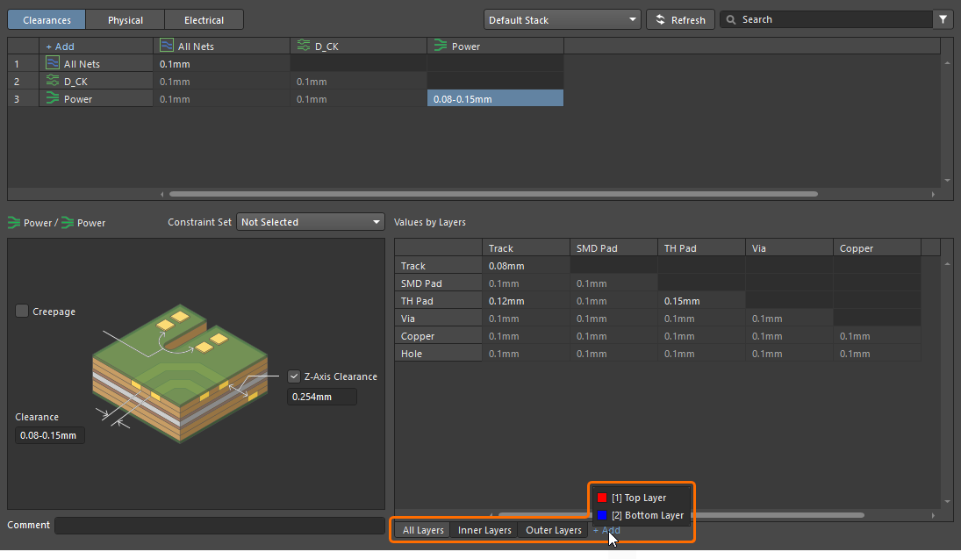Screen dimensions: 961x559
Task: Open the Constraint Set dropdown
Action: tap(311, 222)
